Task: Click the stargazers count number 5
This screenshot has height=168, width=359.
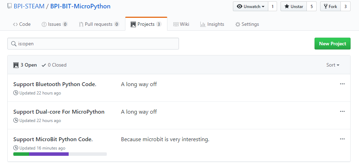Action: [311, 7]
